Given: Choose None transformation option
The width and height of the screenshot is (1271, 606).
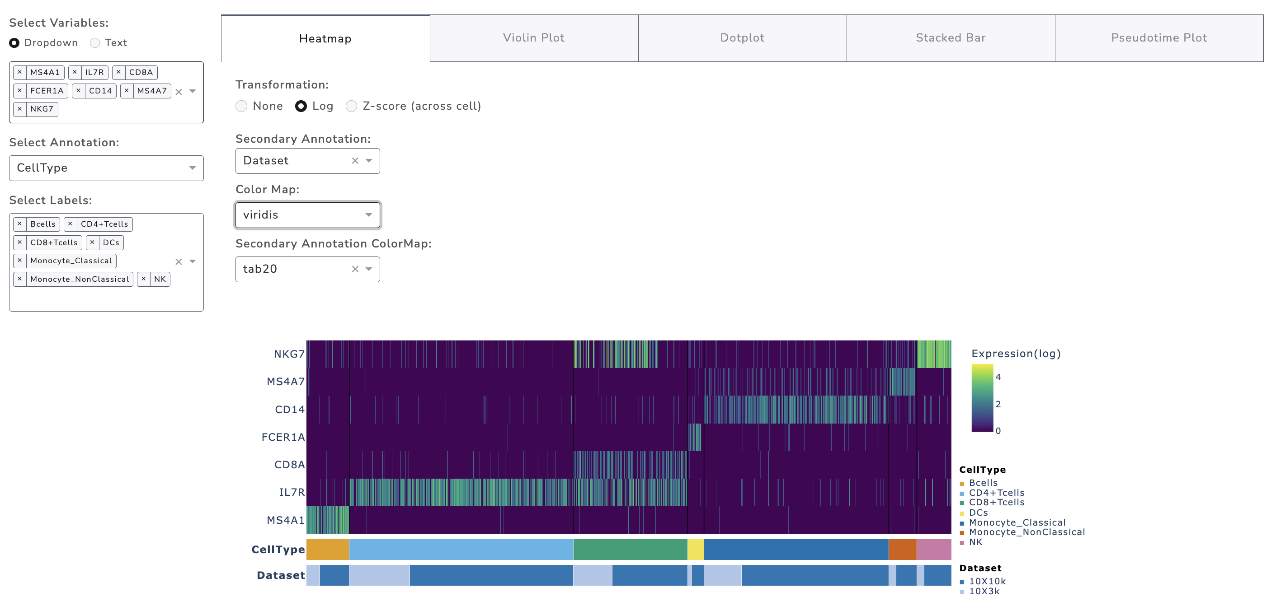Looking at the screenshot, I should (x=241, y=107).
